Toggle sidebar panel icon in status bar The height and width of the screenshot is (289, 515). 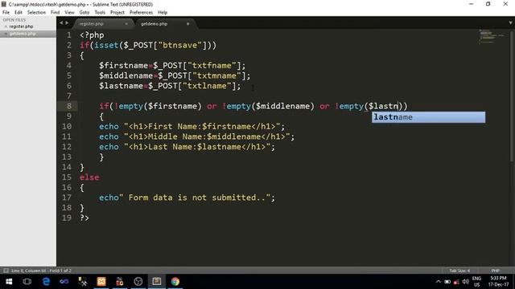tap(6, 271)
